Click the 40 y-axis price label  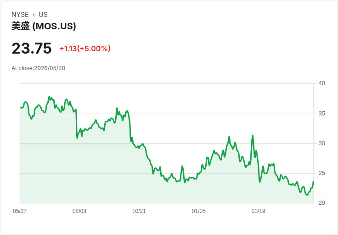click(x=321, y=83)
